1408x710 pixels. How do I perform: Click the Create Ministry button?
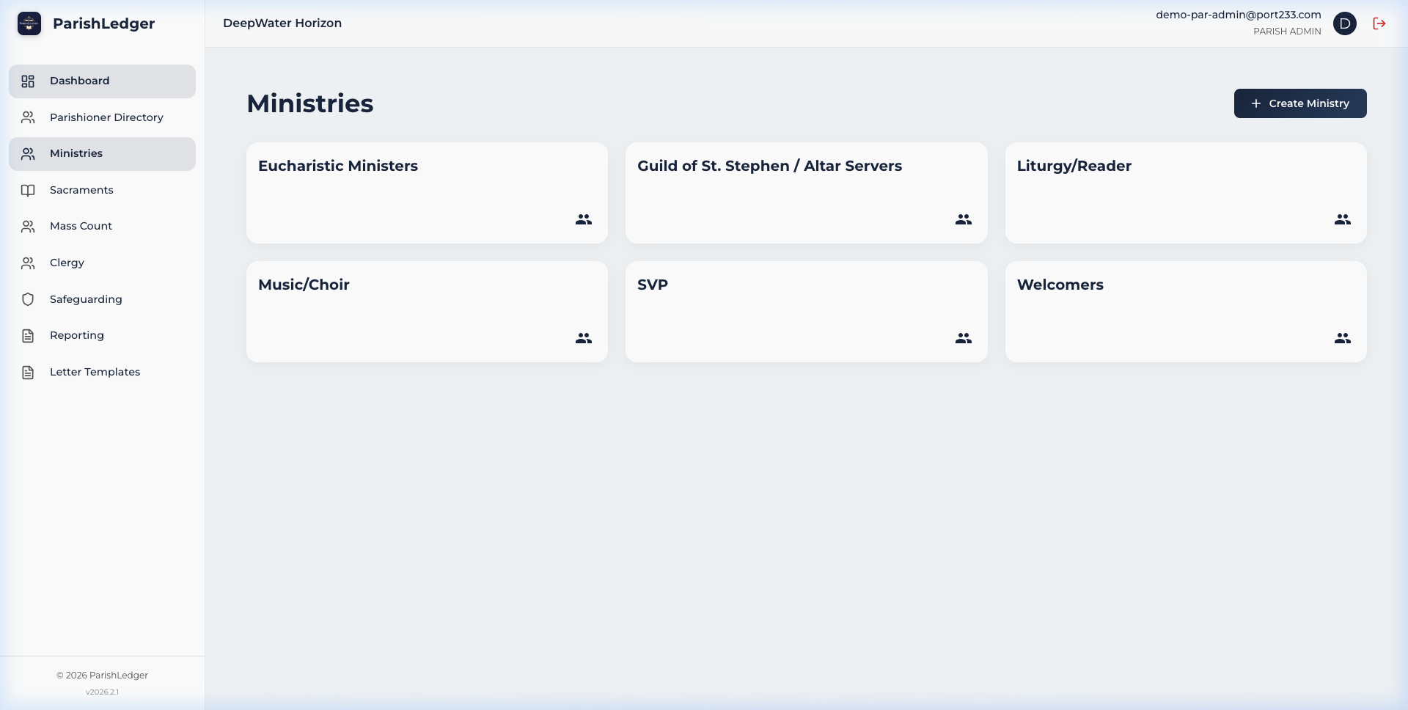click(1299, 103)
